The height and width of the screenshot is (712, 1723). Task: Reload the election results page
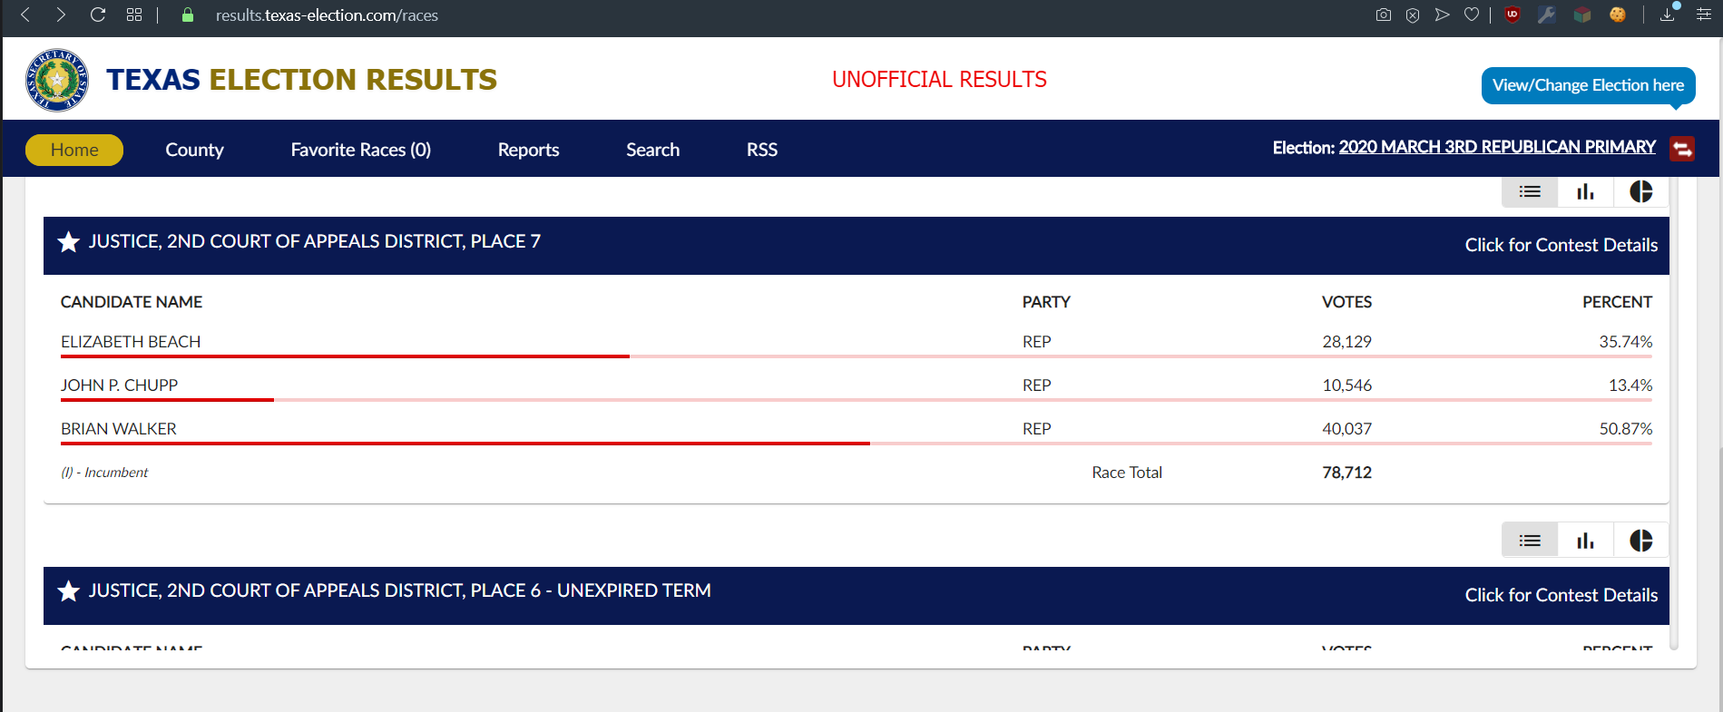[x=98, y=15]
